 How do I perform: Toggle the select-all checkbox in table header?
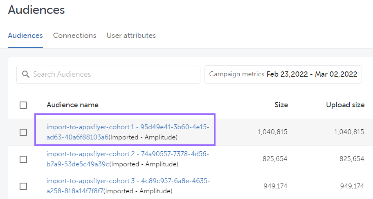[x=23, y=105]
